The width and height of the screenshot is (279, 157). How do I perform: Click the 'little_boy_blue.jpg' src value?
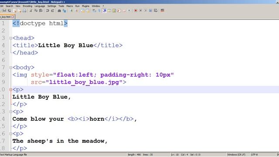pos(84,82)
